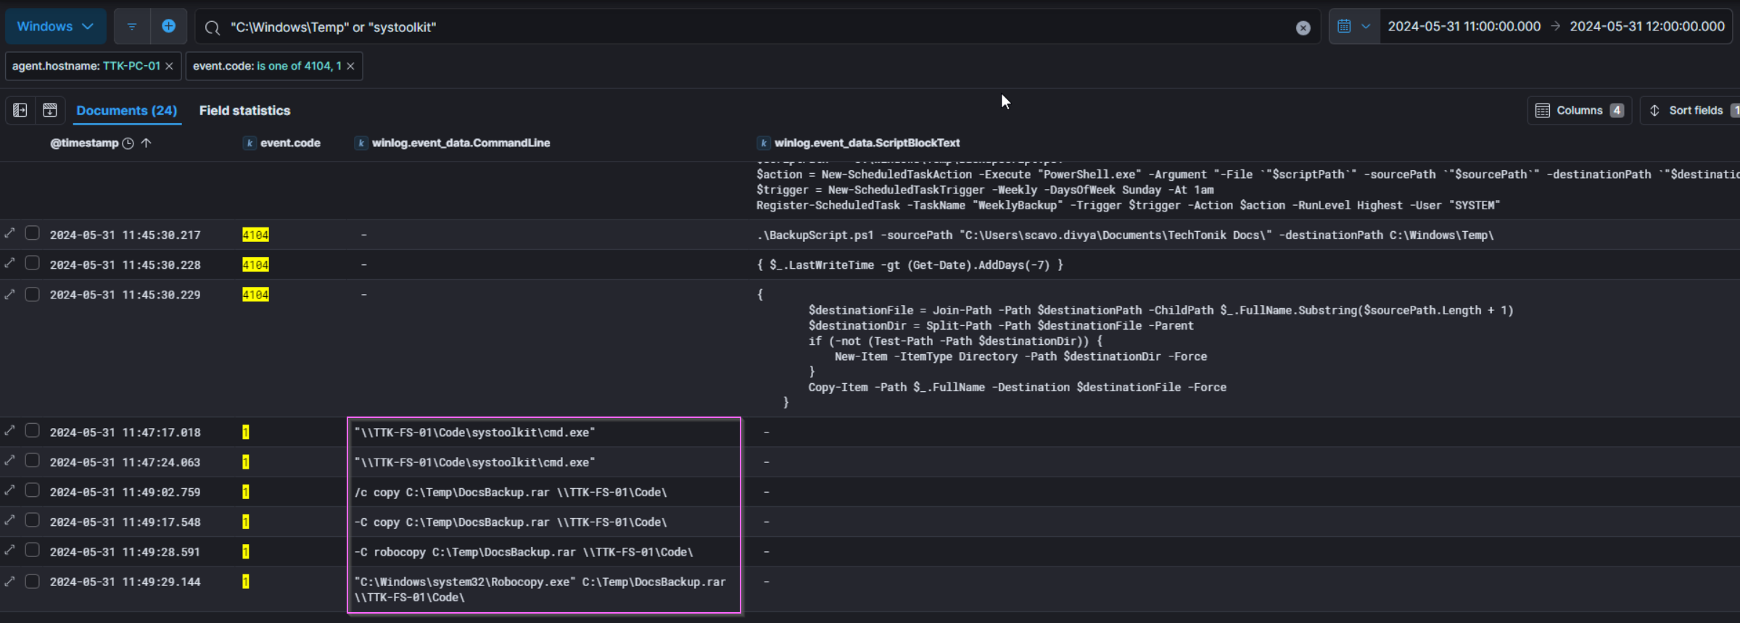1740x623 pixels.
Task: Switch to the Documents (24) tab
Action: [x=126, y=110]
